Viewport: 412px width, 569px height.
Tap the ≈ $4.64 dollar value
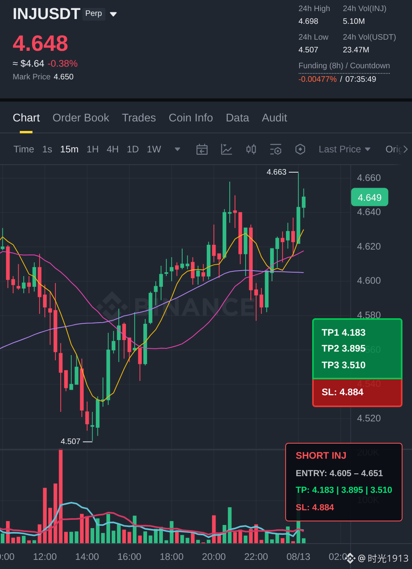[29, 63]
